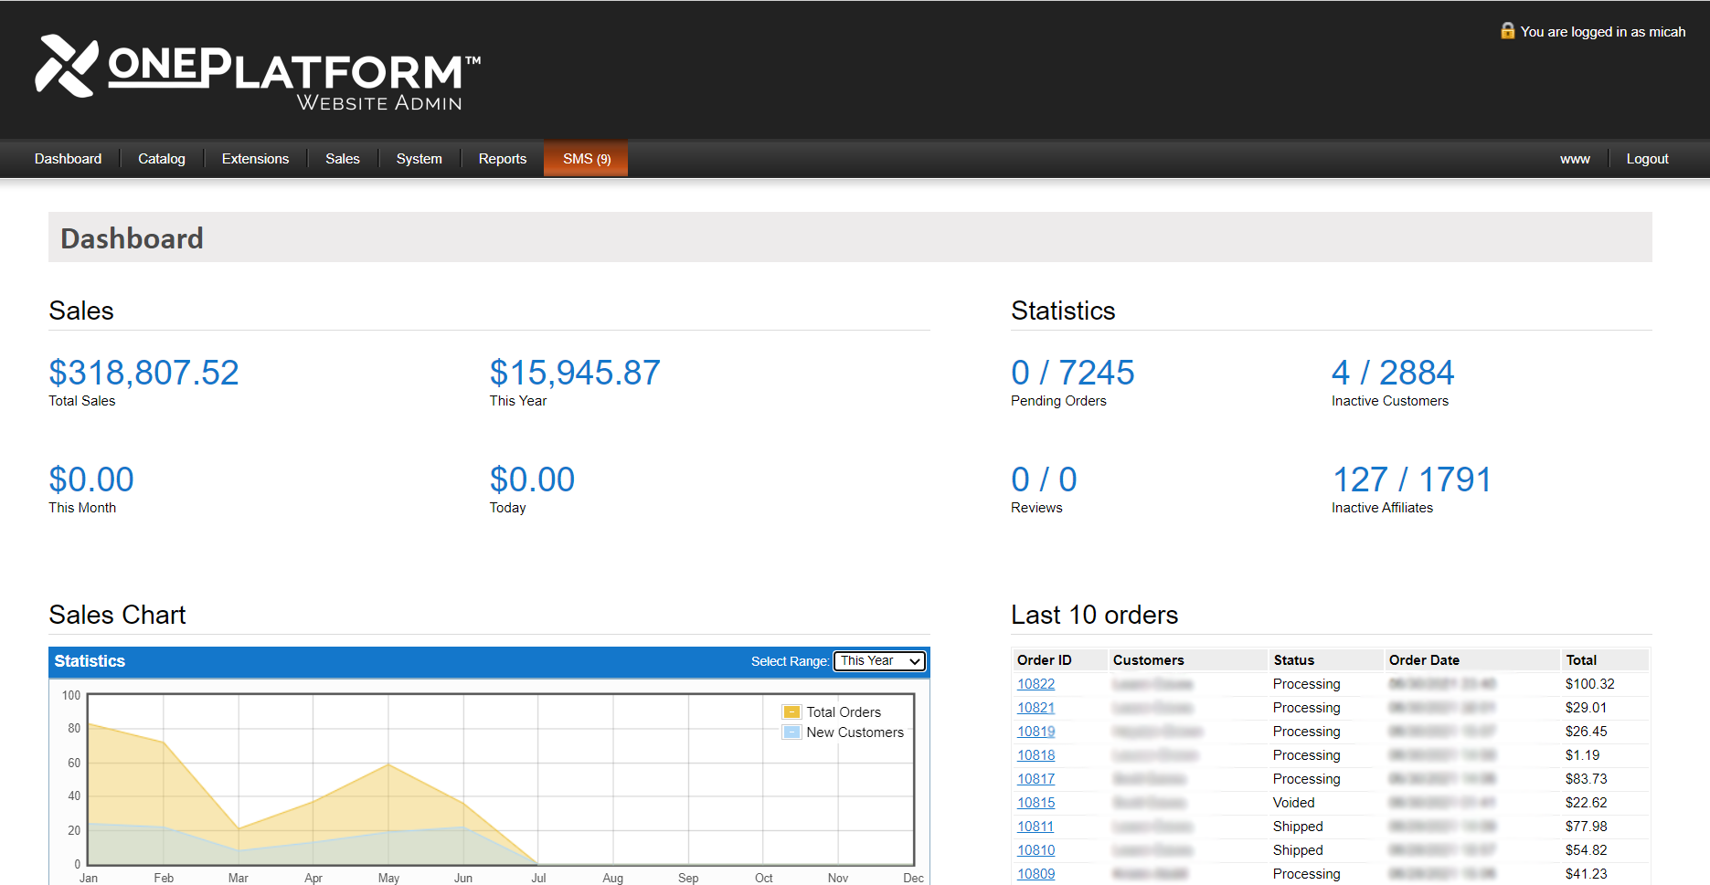Image resolution: width=1710 pixels, height=885 pixels.
Task: Click the May peak on sales chart
Action: [388, 764]
